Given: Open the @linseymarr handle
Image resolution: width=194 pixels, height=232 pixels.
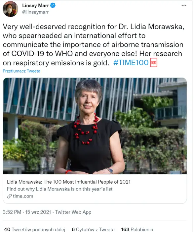Looking at the screenshot, I should click(x=35, y=12).
